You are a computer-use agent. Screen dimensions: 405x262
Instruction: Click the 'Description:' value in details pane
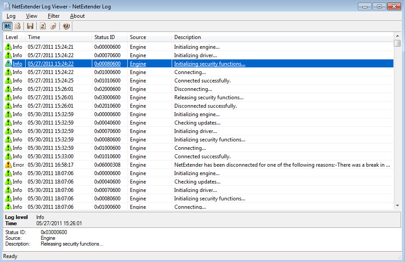coord(72,244)
